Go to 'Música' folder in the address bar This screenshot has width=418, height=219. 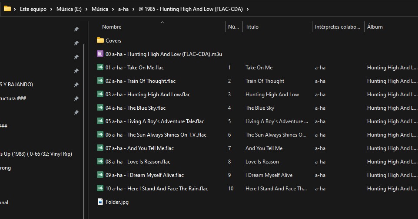(100, 9)
